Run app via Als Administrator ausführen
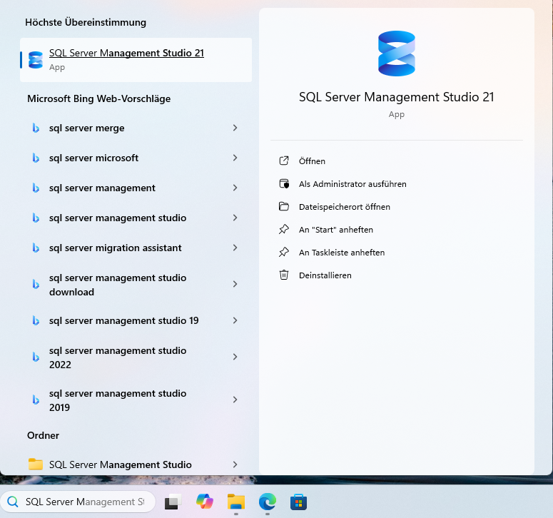 (x=397, y=184)
